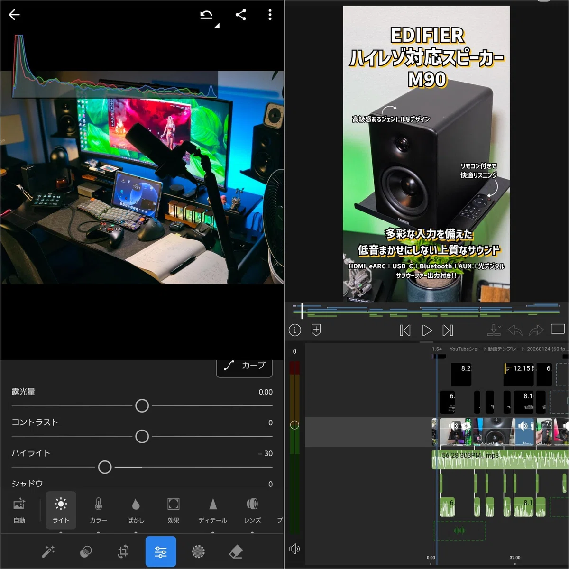This screenshot has width=569, height=569.
Task: Click the RGB histogram overlay
Action: [115, 66]
